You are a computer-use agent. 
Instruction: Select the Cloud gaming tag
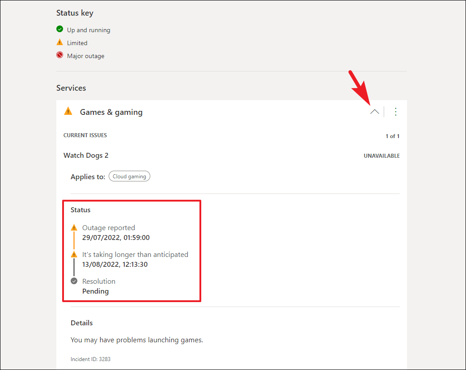click(x=129, y=177)
